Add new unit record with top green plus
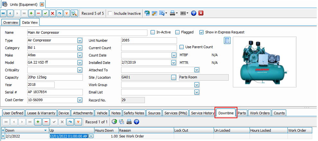 31,13
